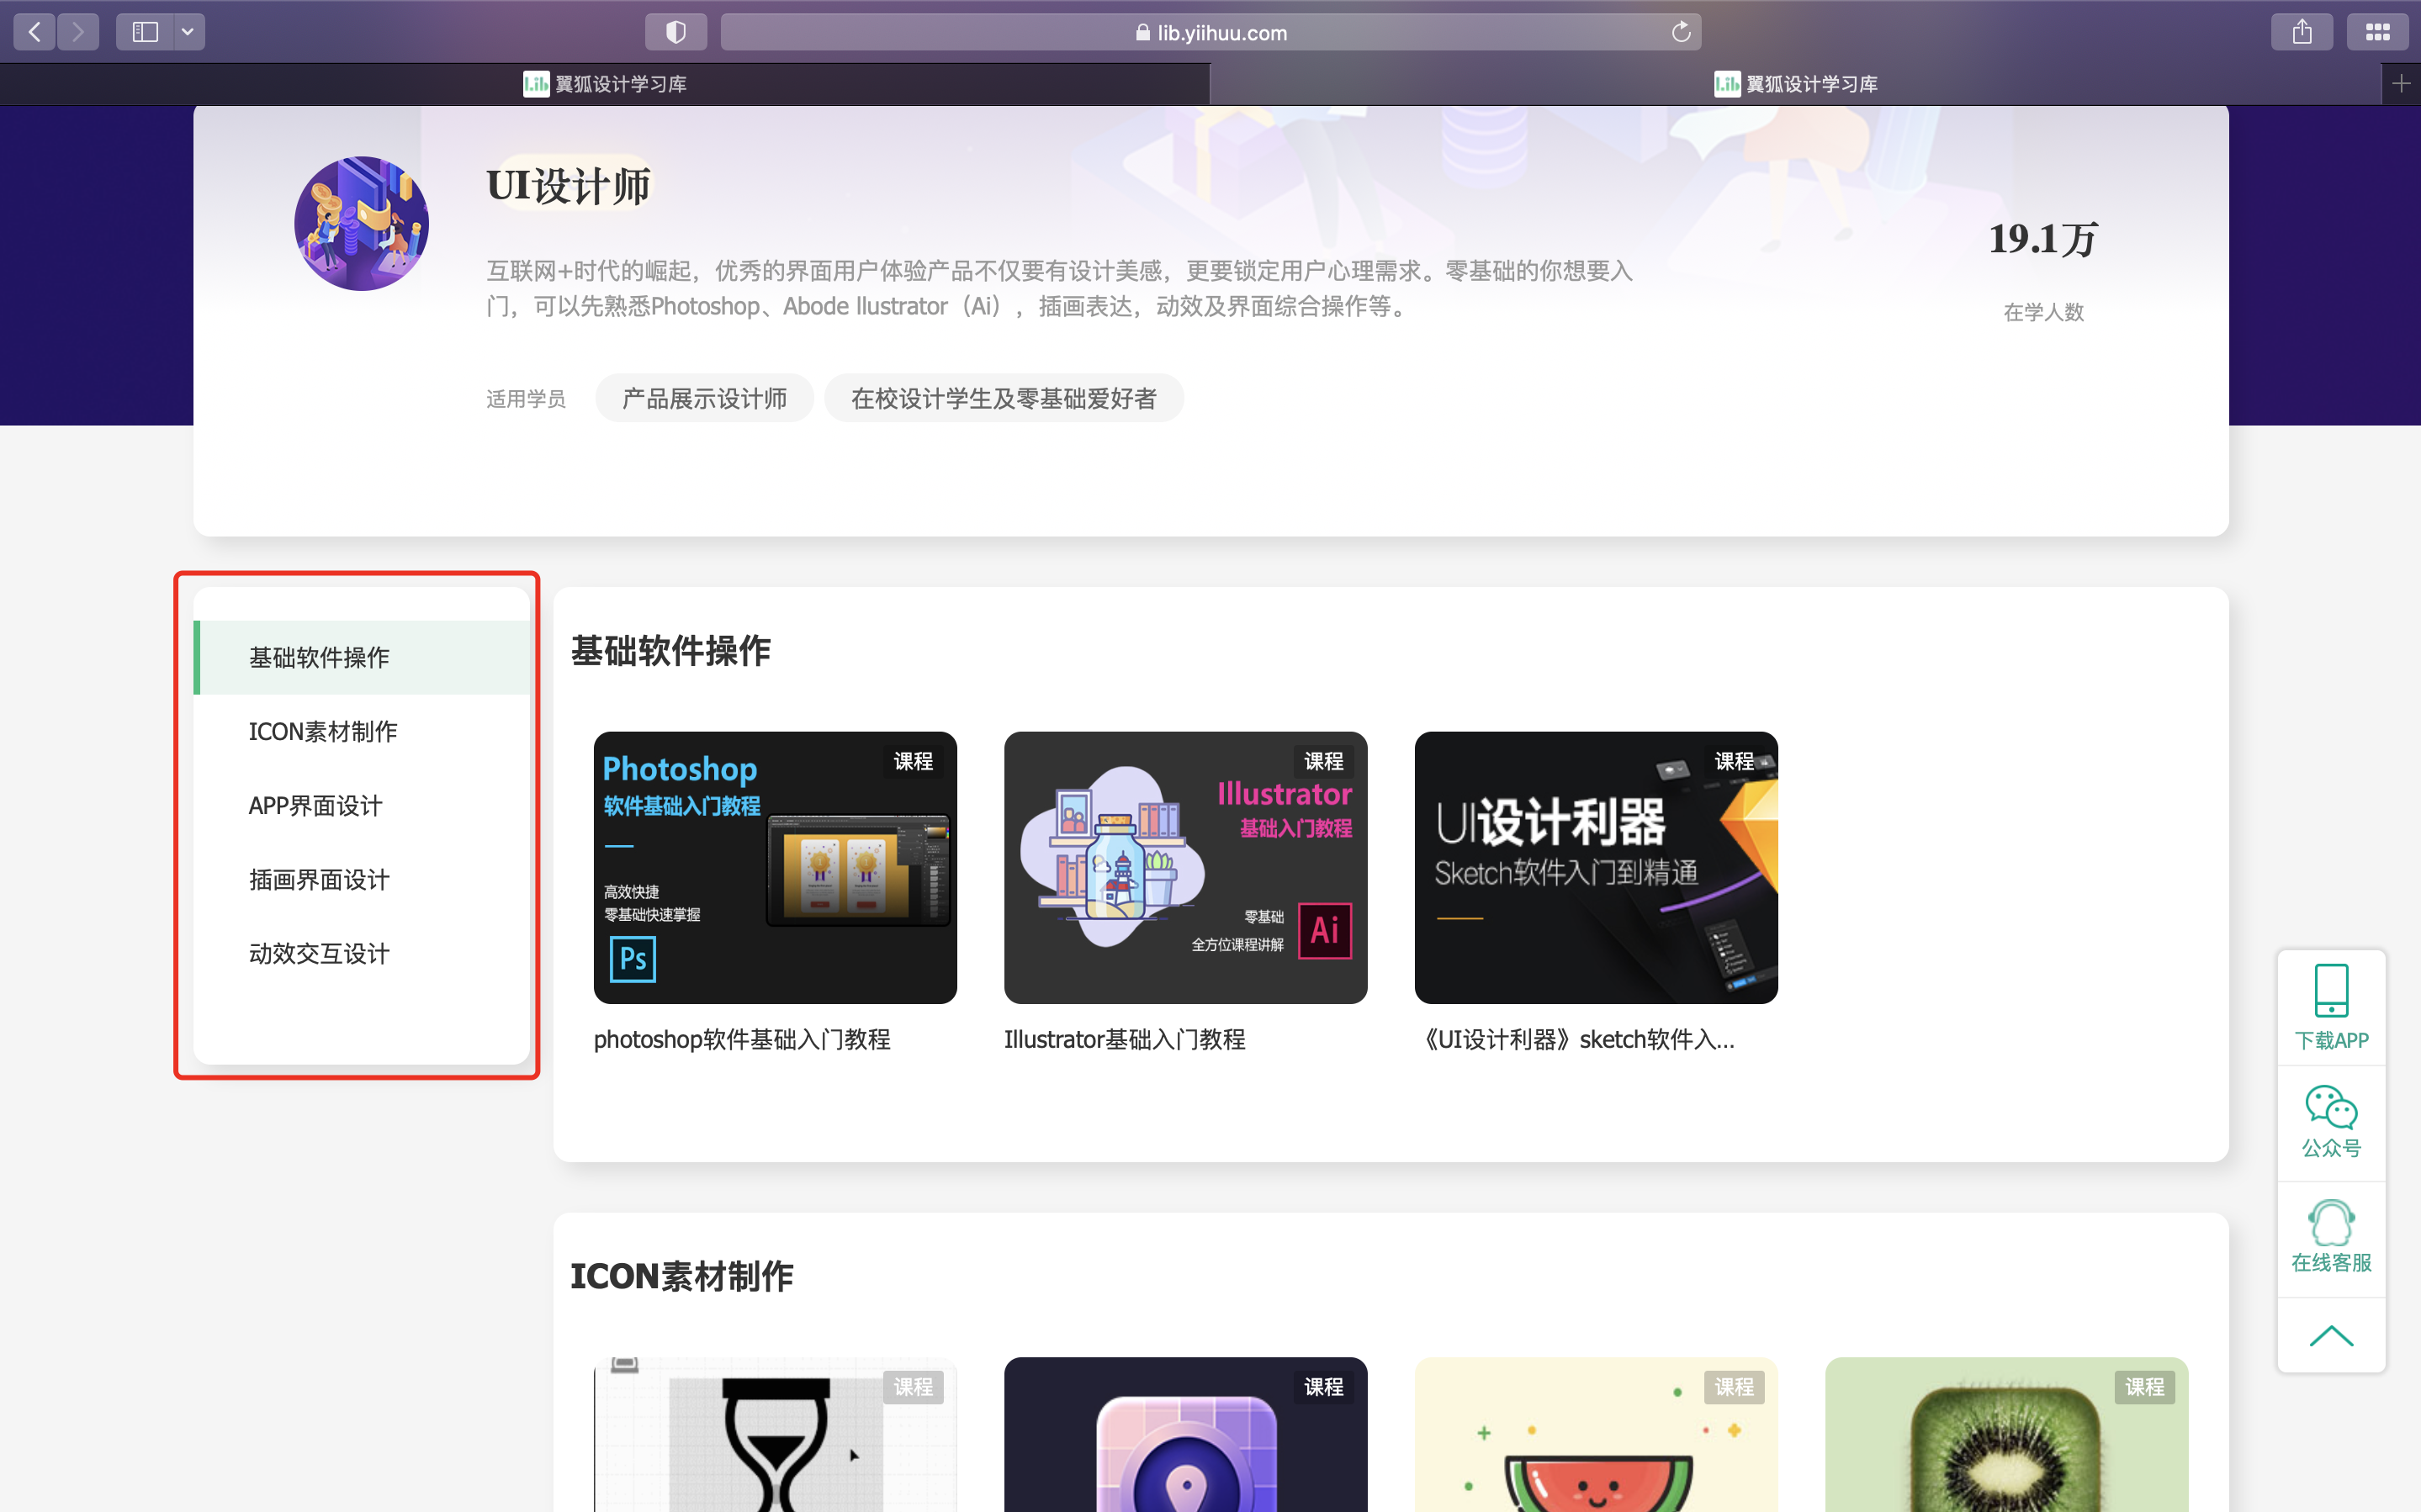
Task: Reload the page with refresh icon
Action: point(1681,32)
